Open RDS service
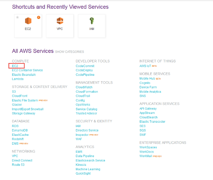213x180 pixels. [15, 126]
